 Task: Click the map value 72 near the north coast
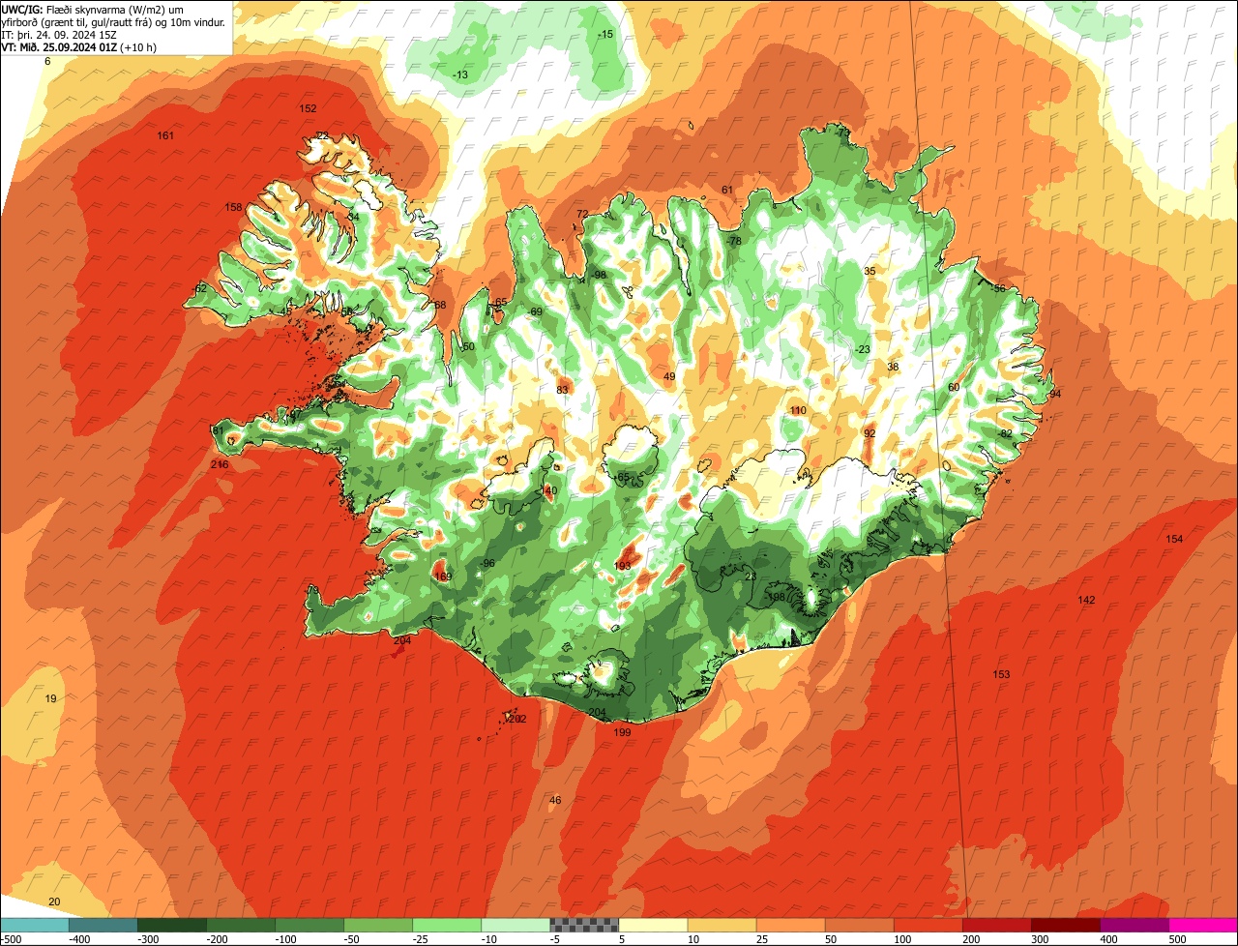582,214
